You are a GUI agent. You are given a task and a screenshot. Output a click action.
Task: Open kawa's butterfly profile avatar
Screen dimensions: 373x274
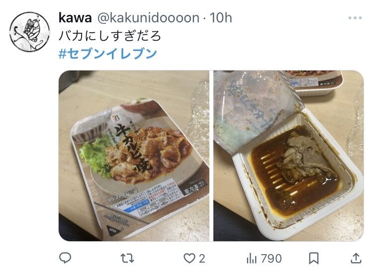pyautogui.click(x=30, y=32)
